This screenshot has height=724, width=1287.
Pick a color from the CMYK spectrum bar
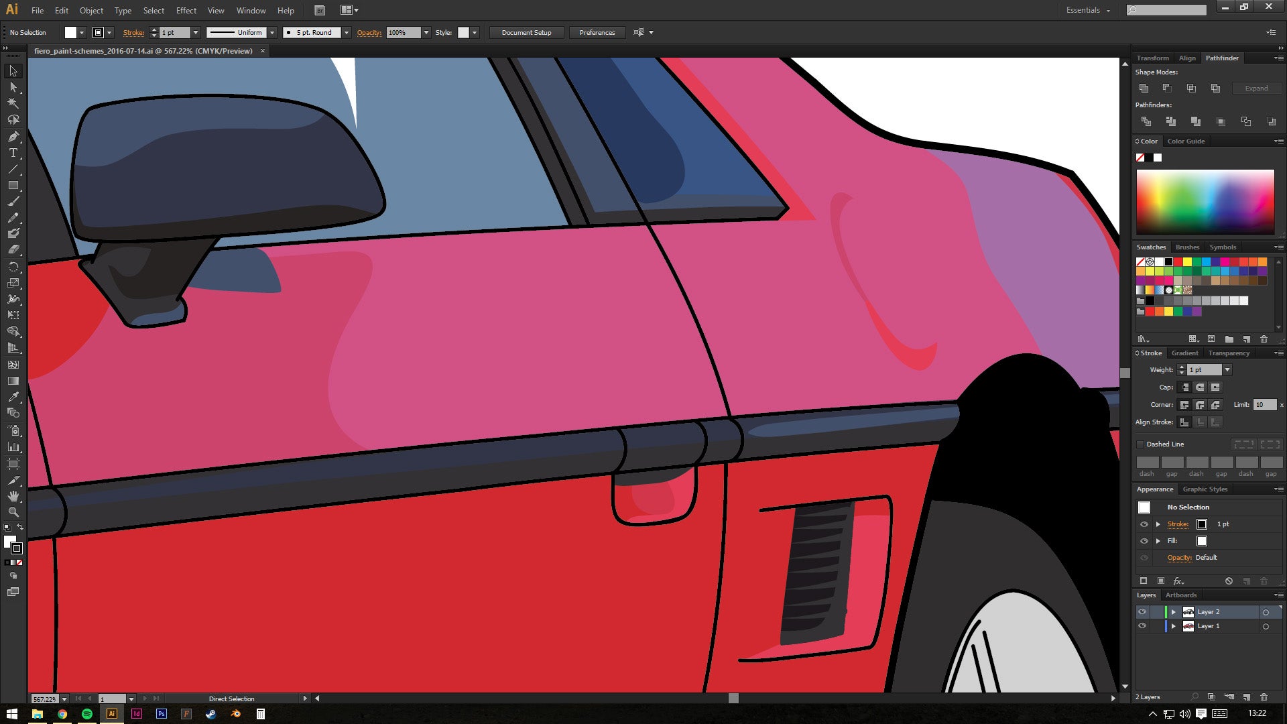1205,202
